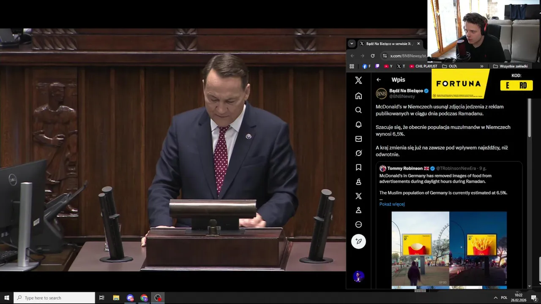The width and height of the screenshot is (541, 304).
Task: Click the Fortuna banner overlay
Action: pyautogui.click(x=460, y=84)
